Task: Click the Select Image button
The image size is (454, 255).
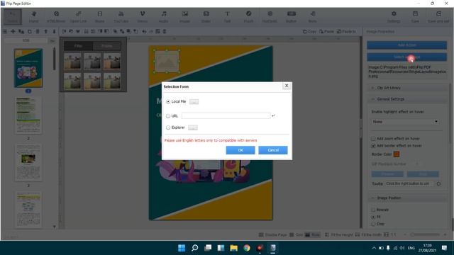Action: point(406,57)
